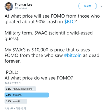Click the 7,763 votes final results text
Viewport: 108px width, 111px height.
pos(15,108)
